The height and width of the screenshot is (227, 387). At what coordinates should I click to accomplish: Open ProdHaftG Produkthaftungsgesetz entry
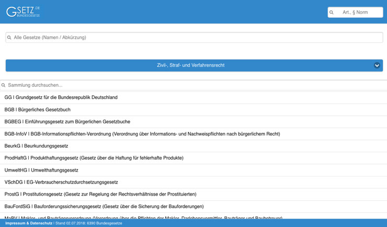[94, 158]
